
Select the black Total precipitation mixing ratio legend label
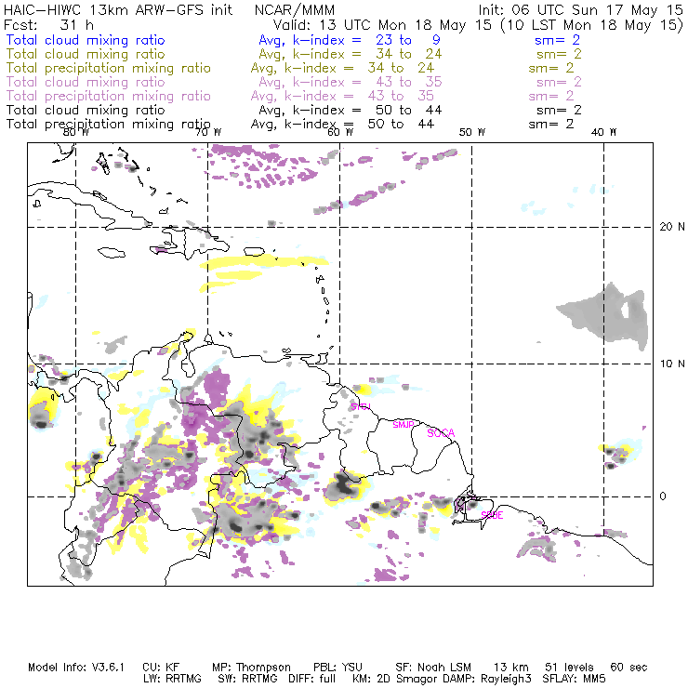(x=109, y=124)
